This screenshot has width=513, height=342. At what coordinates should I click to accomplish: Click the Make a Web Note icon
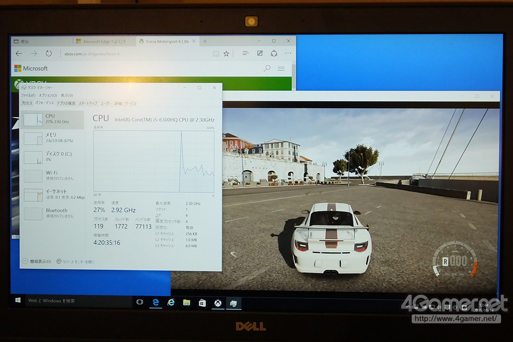click(260, 53)
